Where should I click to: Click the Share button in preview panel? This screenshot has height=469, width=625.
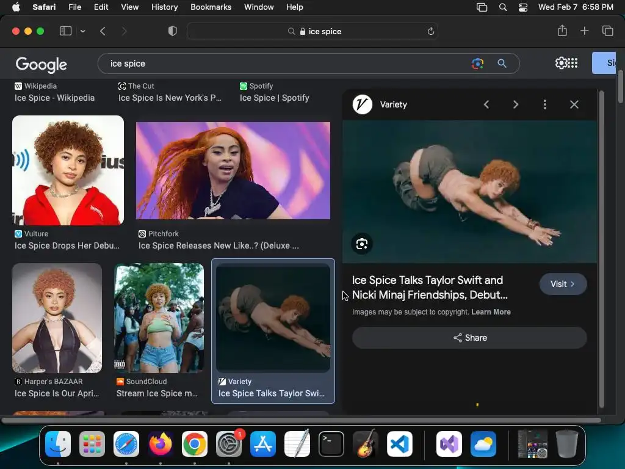(x=469, y=338)
